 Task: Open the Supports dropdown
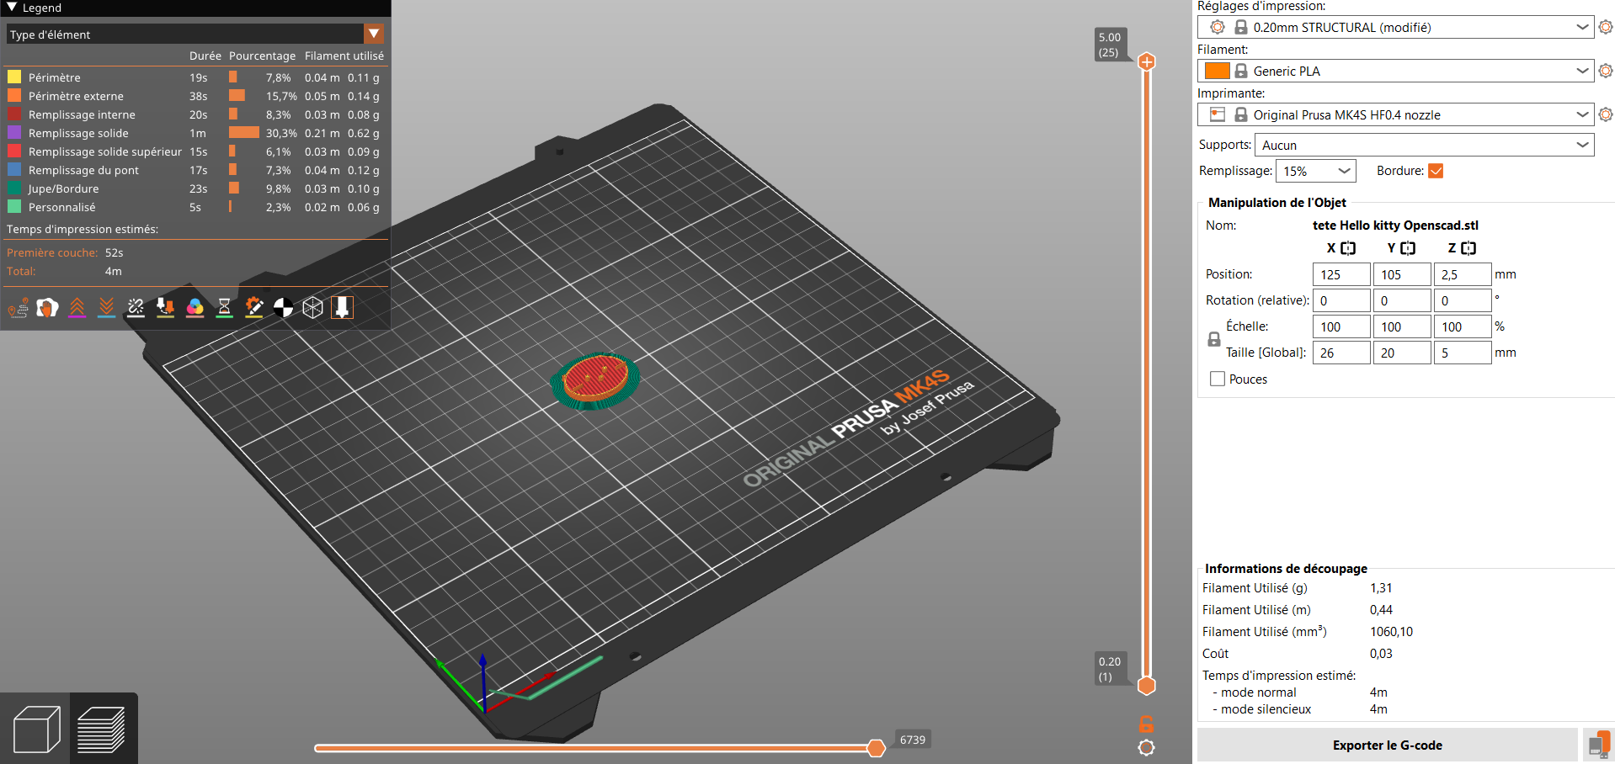click(1424, 146)
